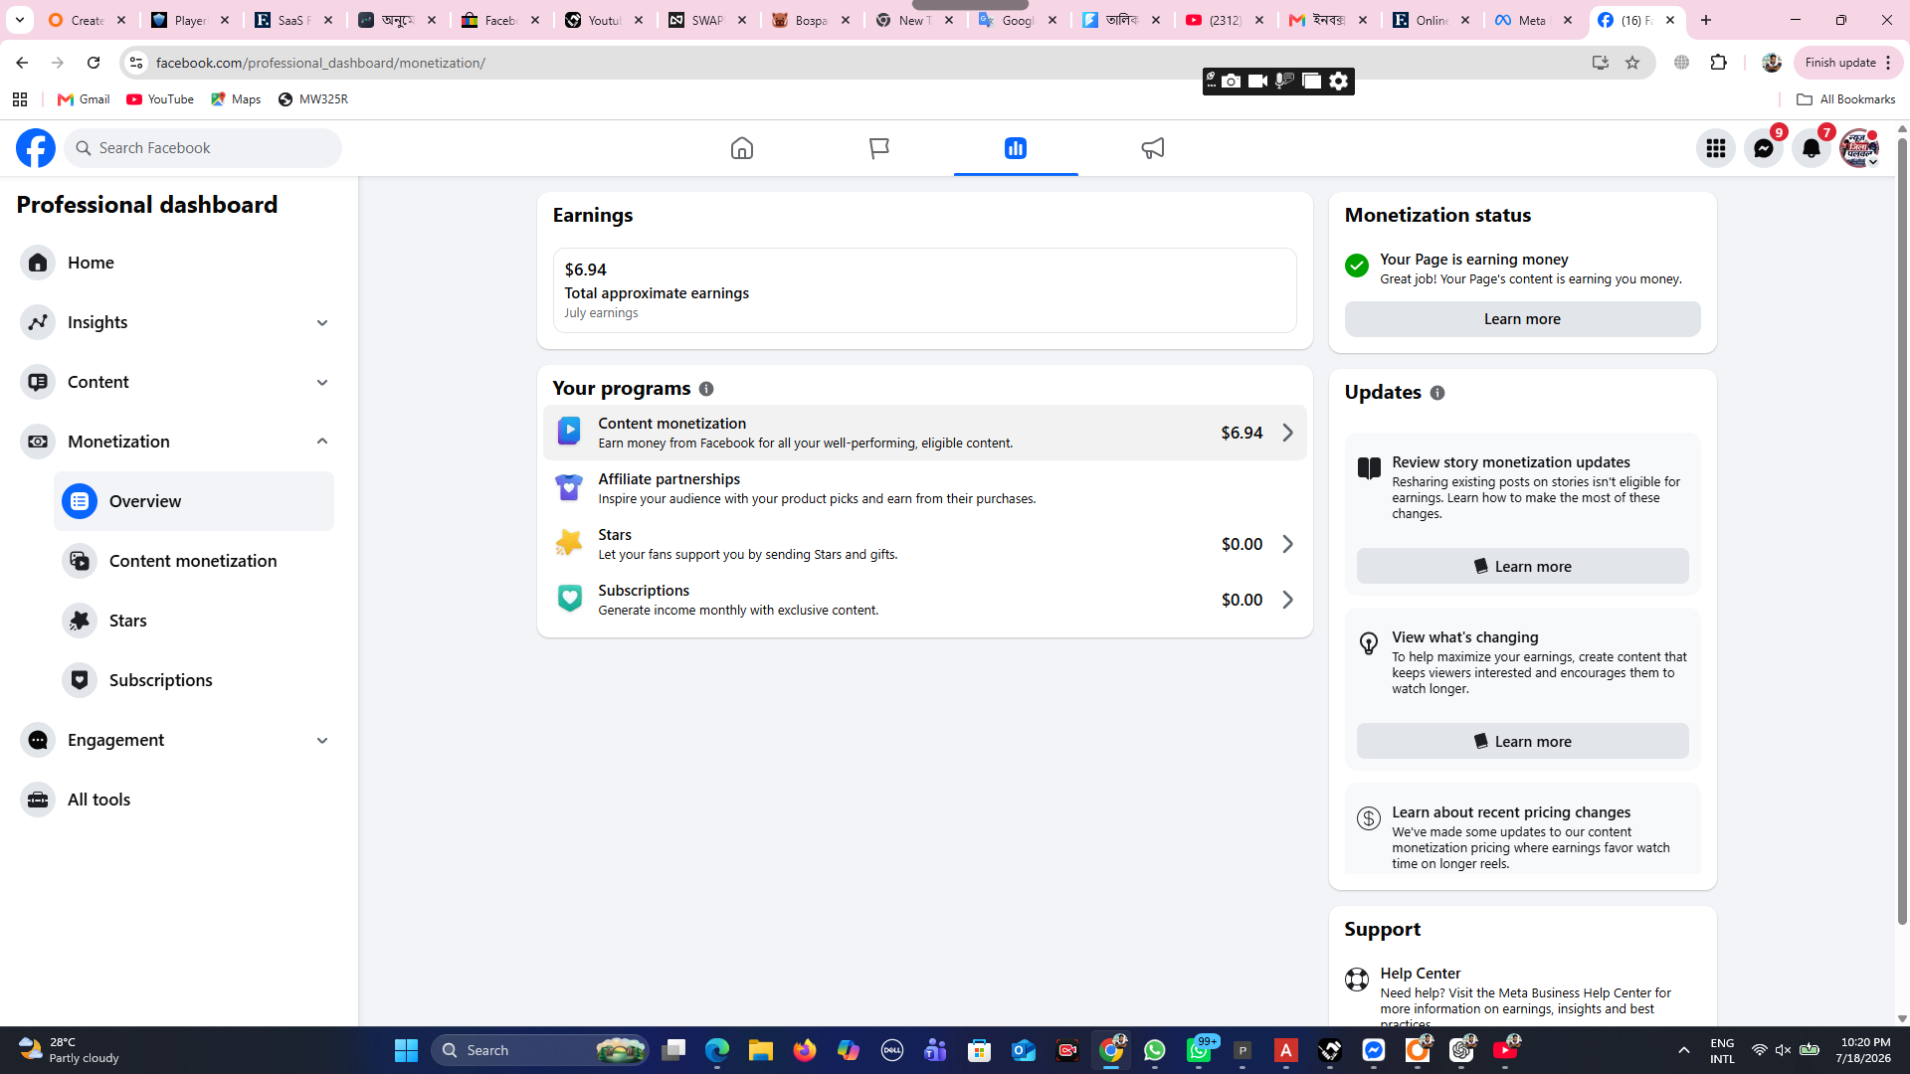
Task: Open All tools in the sidebar
Action: pos(177,800)
